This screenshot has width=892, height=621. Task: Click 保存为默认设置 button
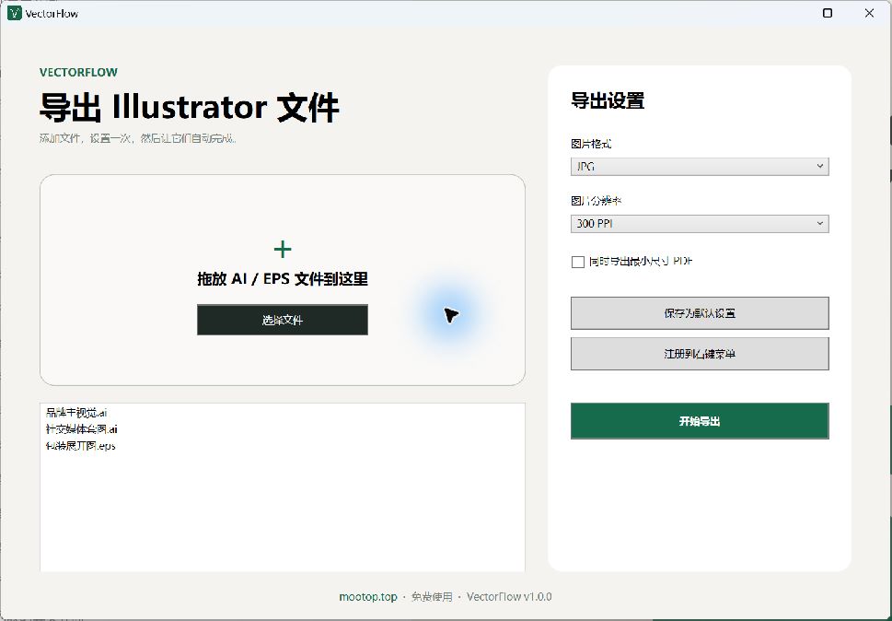(x=700, y=313)
